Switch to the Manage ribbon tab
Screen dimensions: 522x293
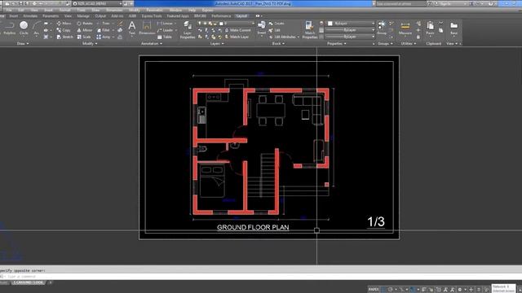[83, 16]
